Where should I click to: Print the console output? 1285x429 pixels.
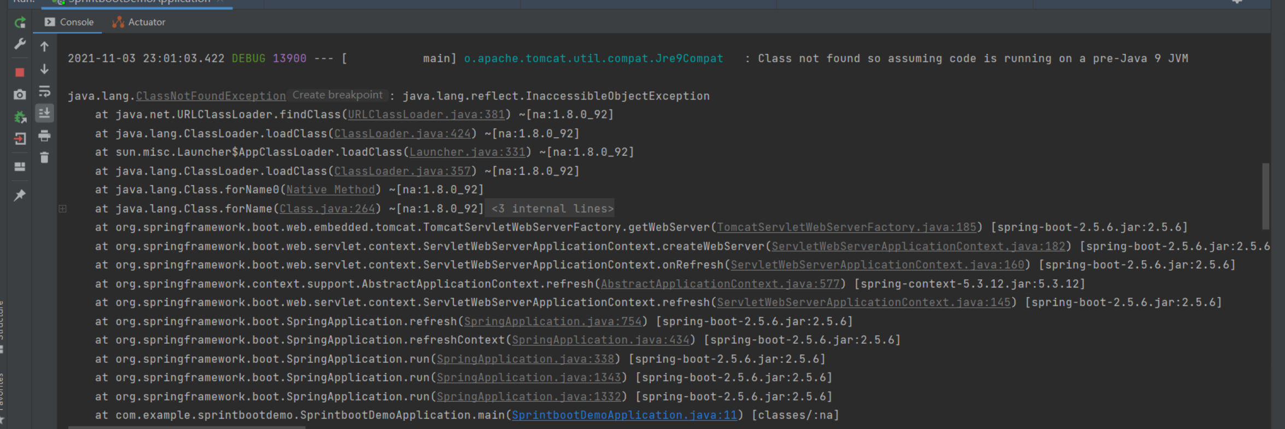tap(45, 136)
